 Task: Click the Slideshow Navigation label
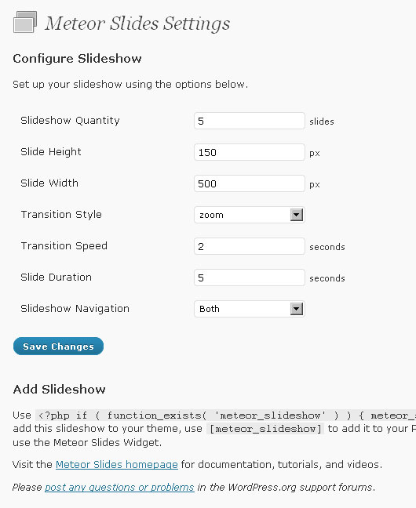point(75,308)
